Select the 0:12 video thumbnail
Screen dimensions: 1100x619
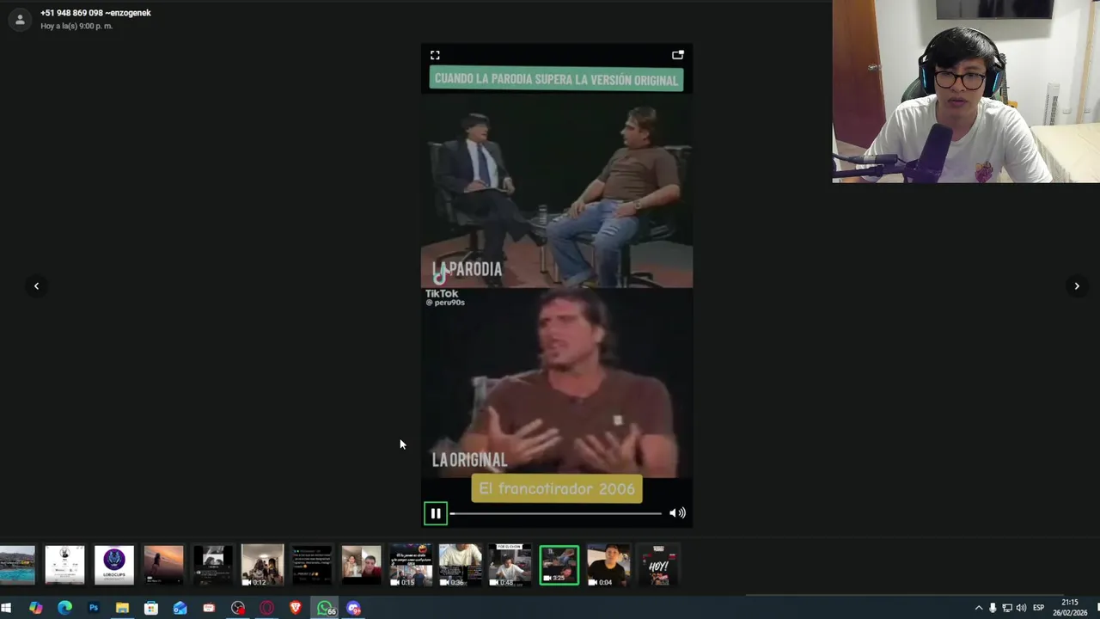coord(262,566)
